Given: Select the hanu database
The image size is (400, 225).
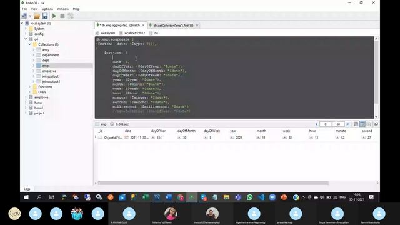Looking at the screenshot, I should click(x=38, y=102).
